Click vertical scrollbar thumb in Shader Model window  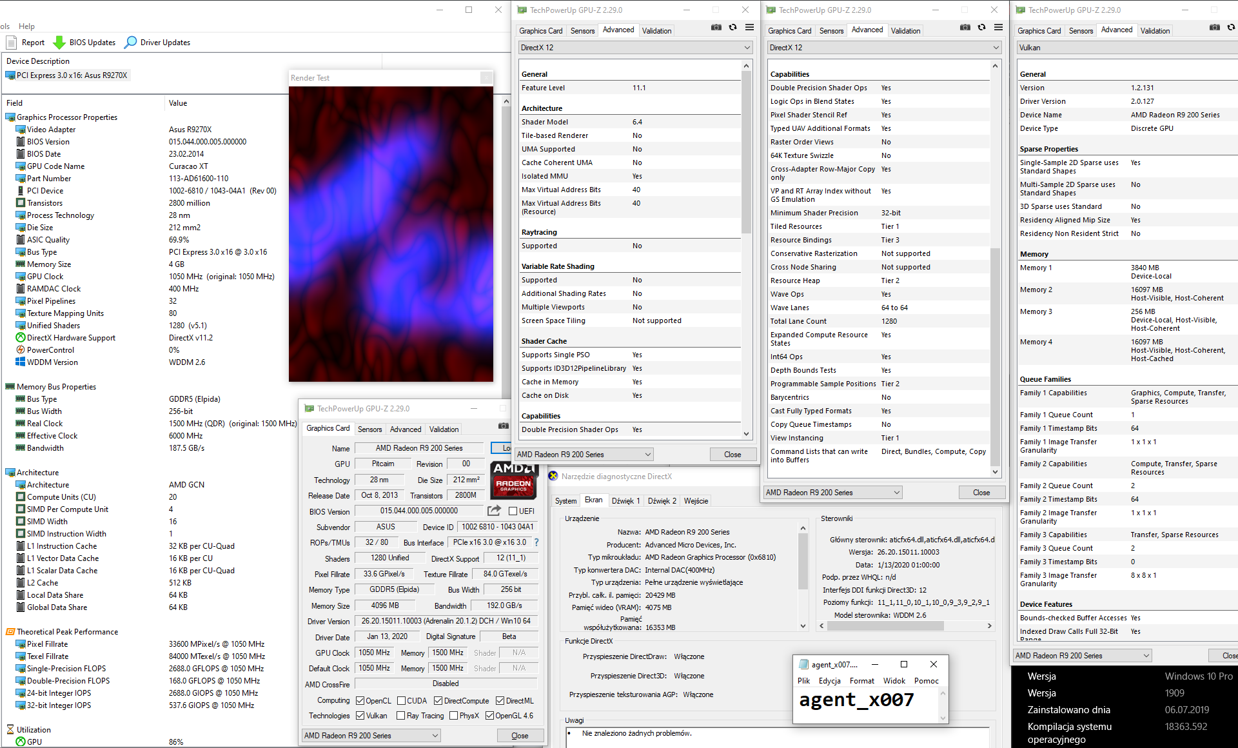[747, 152]
